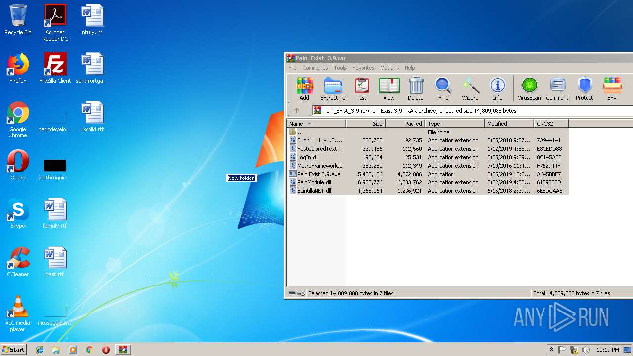The width and height of the screenshot is (633, 356).
Task: Open Opera desktop shortcut
Action: click(x=18, y=165)
